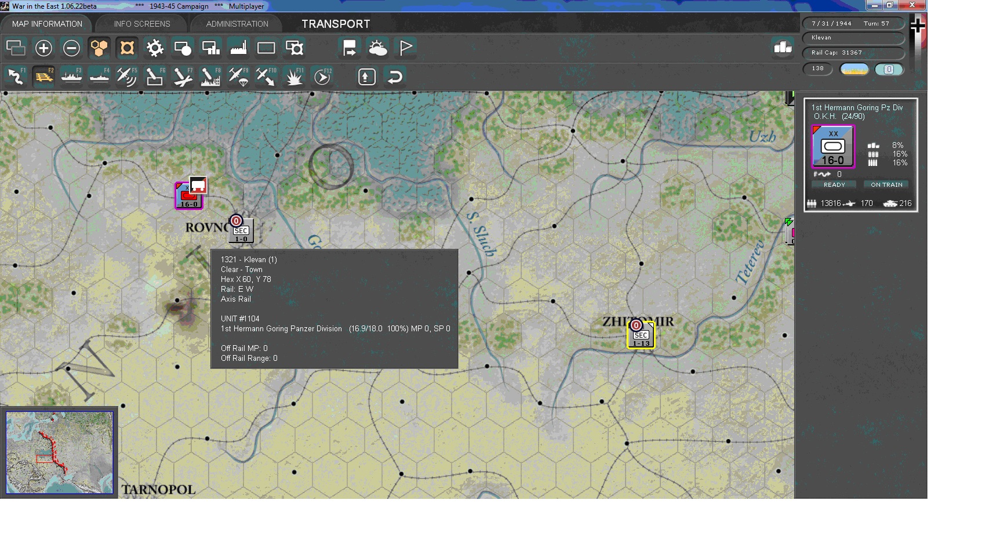The image size is (989, 543).
Task: Click the Klevan location field
Action: pos(853,38)
